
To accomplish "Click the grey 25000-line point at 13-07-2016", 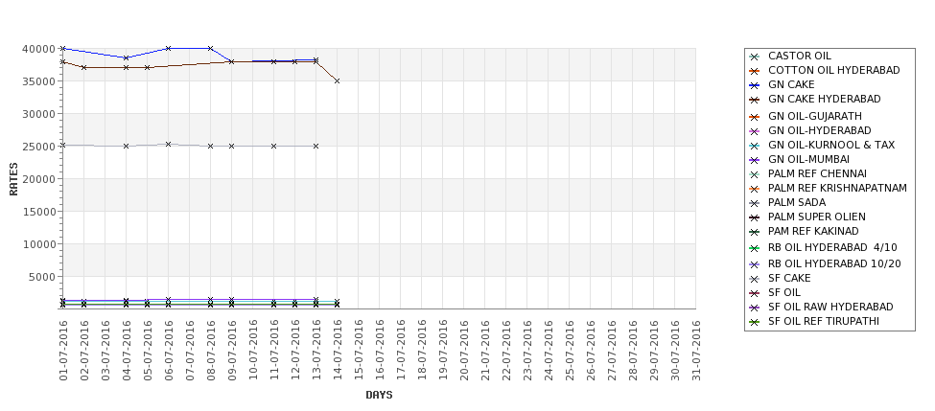I will tap(316, 146).
